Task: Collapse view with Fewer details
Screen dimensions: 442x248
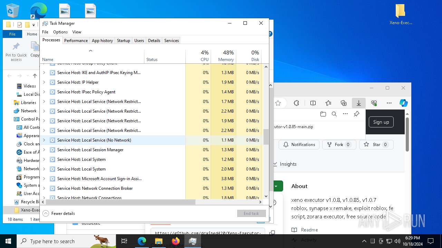Action: point(59,213)
